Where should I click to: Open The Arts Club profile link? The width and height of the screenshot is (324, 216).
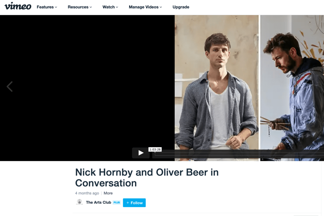pos(98,202)
